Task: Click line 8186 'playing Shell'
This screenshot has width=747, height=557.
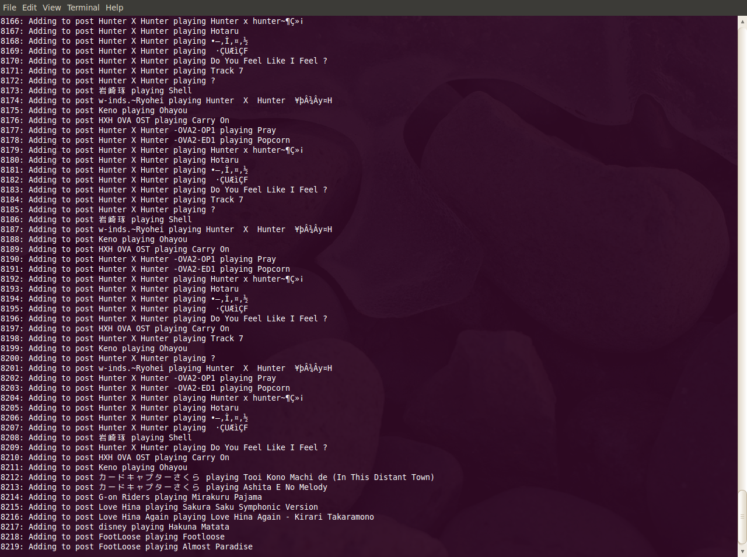Action: (x=162, y=220)
